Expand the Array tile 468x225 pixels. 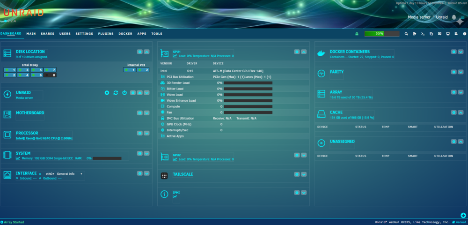point(461,92)
